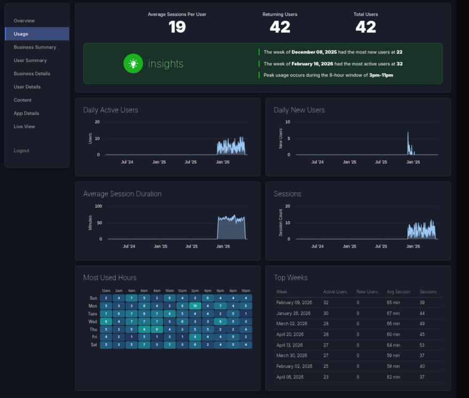Click the 10pm column label in heatmap
This screenshot has width=469, height=398.
pos(246,290)
